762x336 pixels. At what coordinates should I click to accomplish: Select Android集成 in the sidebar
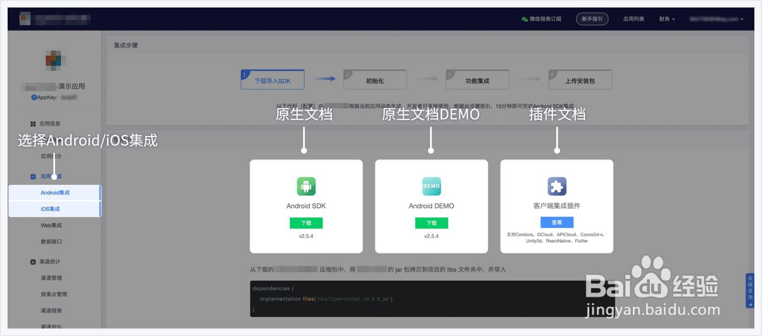pyautogui.click(x=55, y=192)
